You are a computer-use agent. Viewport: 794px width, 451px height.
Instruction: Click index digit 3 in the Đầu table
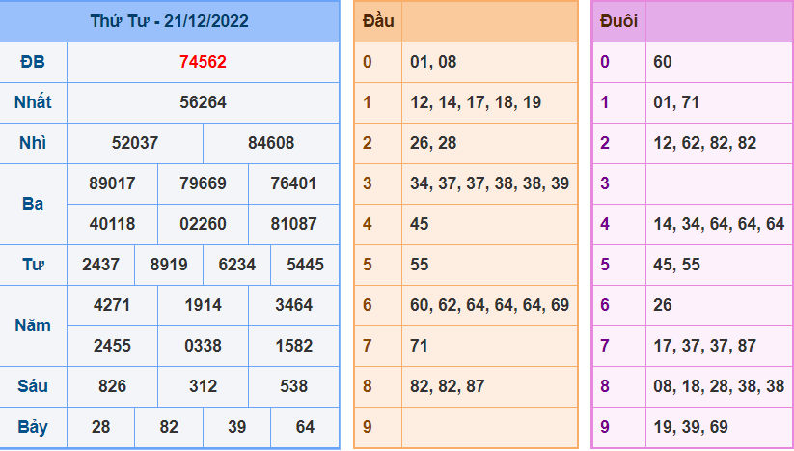(x=368, y=183)
